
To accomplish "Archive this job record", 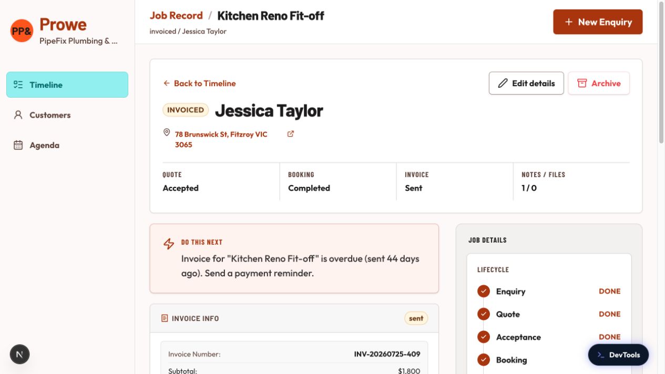I will click(x=599, y=83).
